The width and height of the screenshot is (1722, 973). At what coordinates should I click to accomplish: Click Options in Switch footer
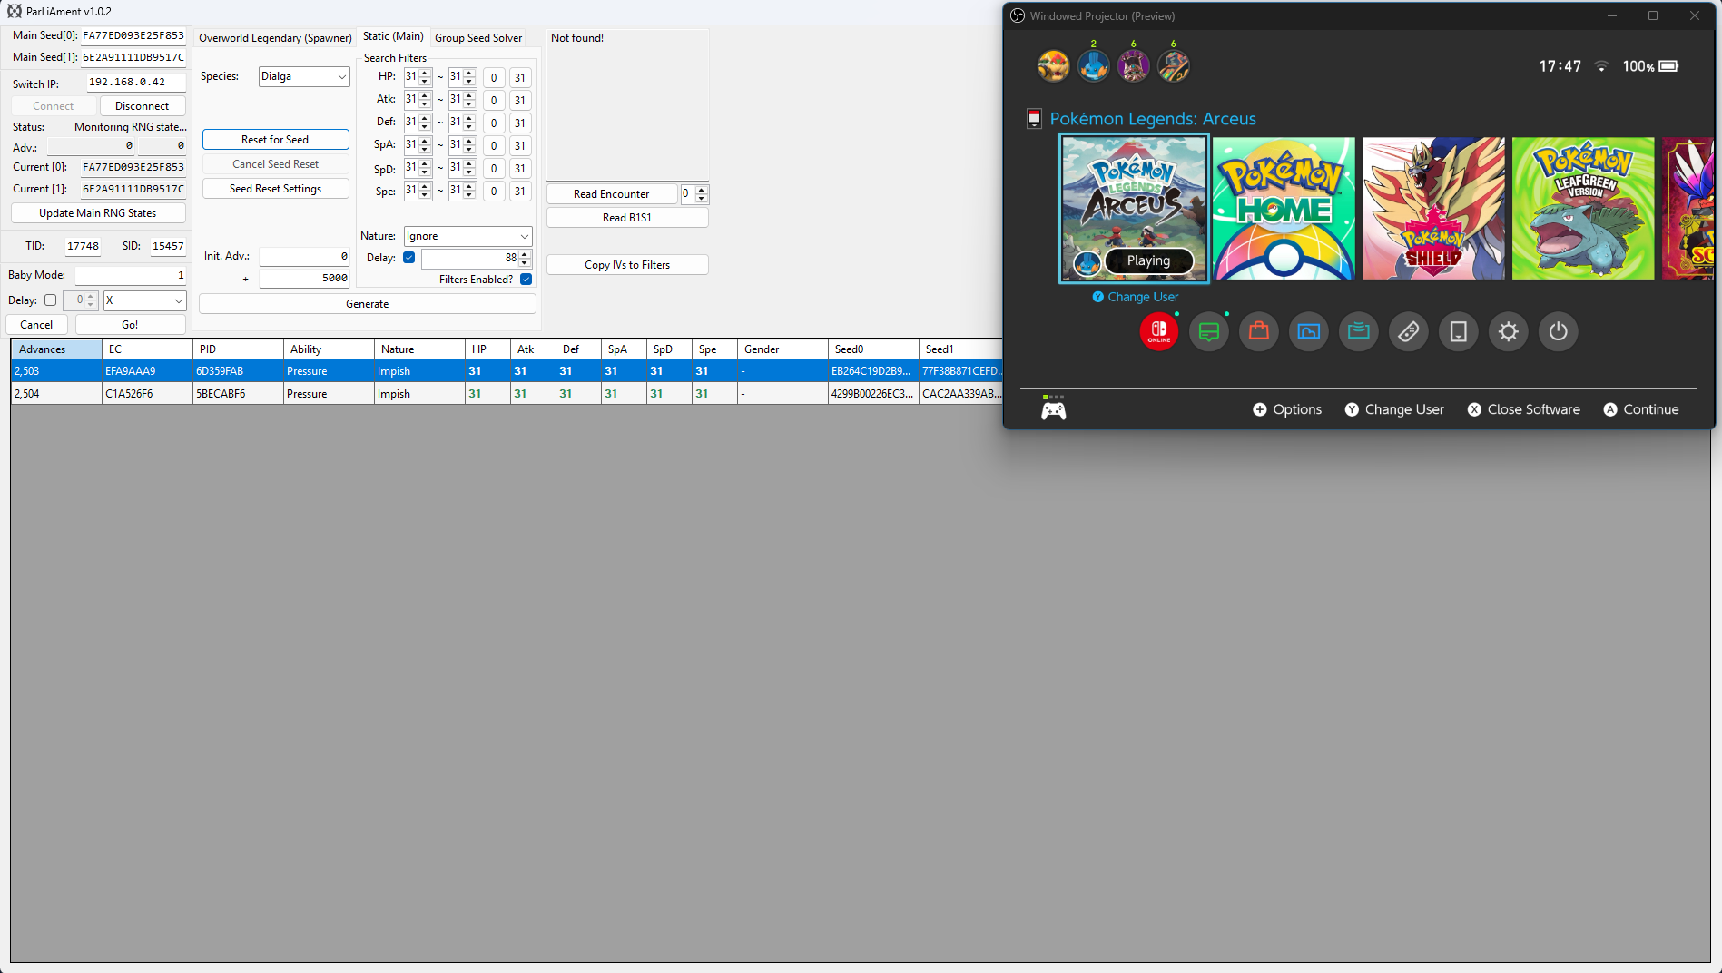pos(1287,409)
